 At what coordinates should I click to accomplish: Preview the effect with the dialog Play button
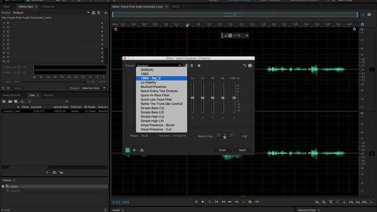[x=134, y=150]
